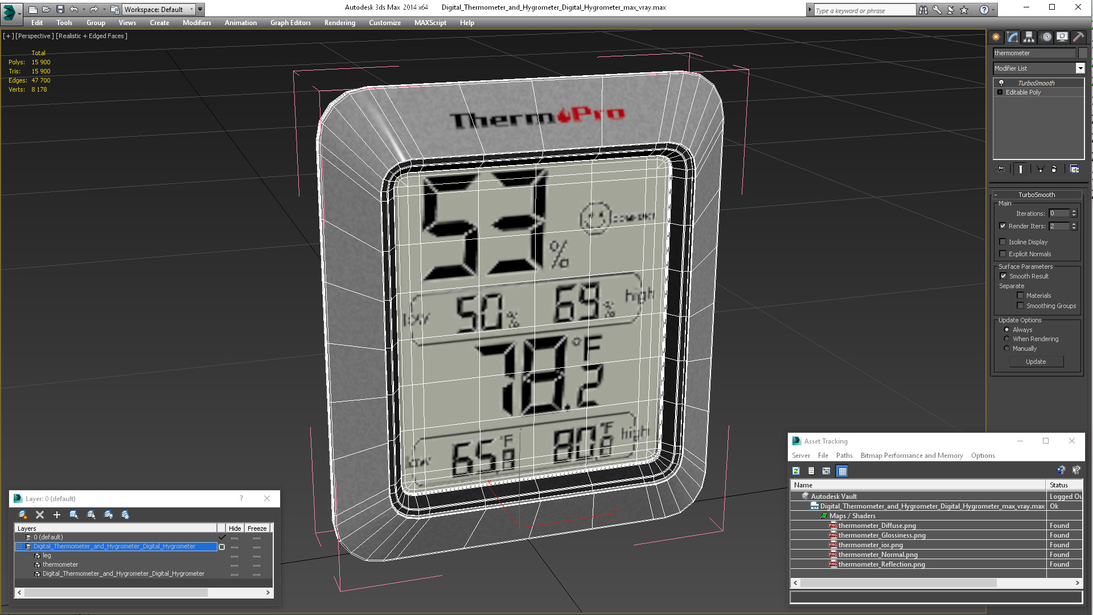The image size is (1093, 615).
Task: Select Always update option
Action: coord(1006,330)
